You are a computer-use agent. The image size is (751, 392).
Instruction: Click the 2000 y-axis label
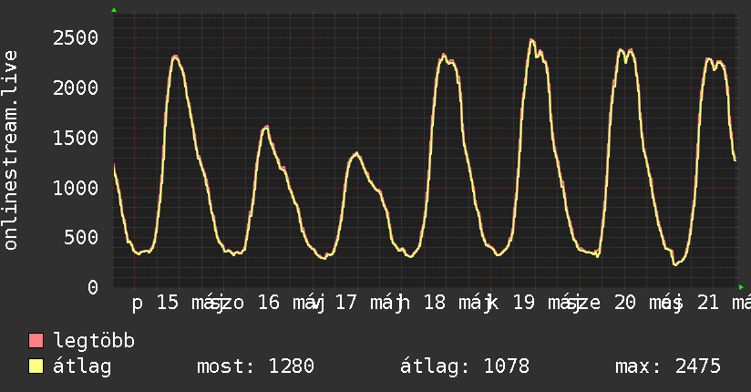tap(76, 88)
